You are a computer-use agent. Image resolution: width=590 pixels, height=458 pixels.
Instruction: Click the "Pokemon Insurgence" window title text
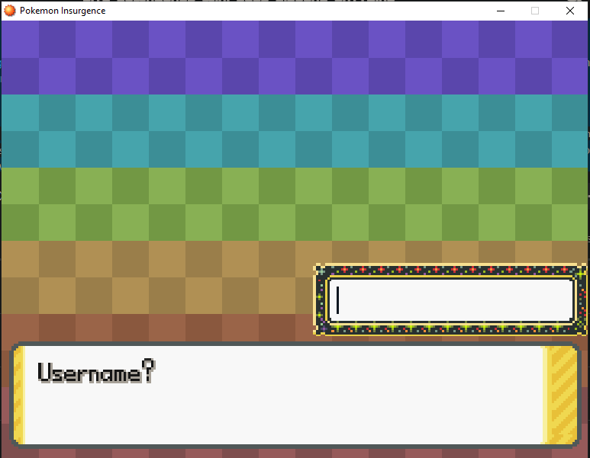(63, 11)
